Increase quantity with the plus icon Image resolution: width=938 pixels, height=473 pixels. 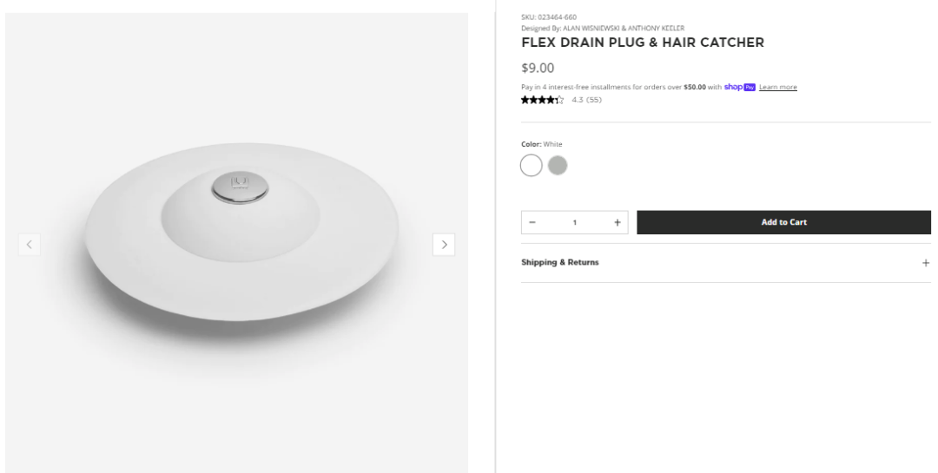618,222
